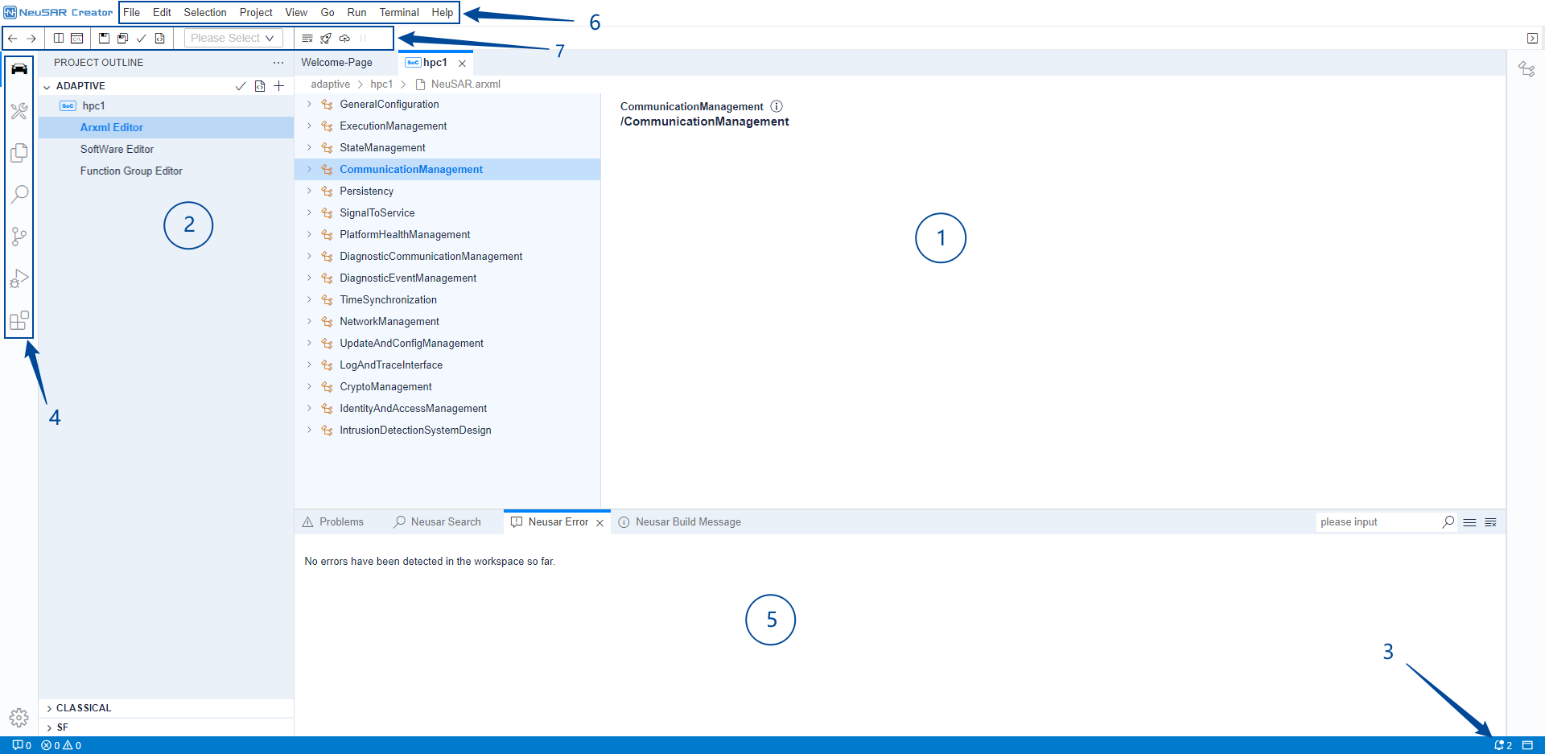Click the rocket icon in the toolbar
The image size is (1545, 754).
point(326,38)
